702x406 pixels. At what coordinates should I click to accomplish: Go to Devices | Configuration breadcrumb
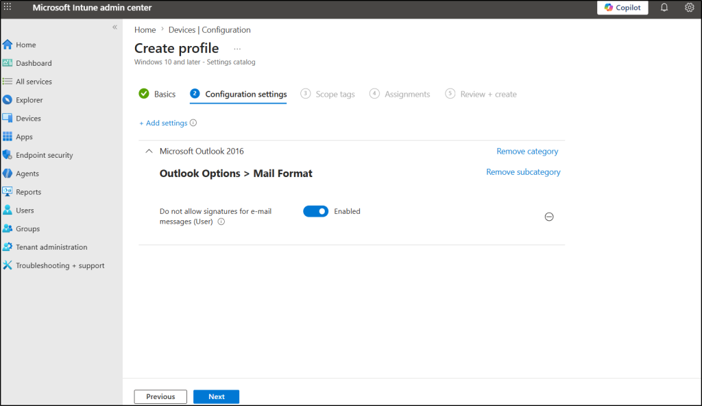pos(210,29)
